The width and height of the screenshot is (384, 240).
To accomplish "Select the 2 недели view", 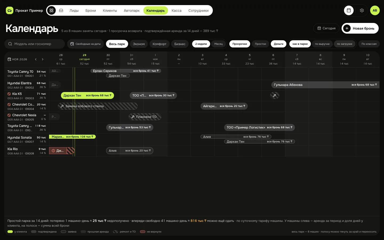I will 201,44.
